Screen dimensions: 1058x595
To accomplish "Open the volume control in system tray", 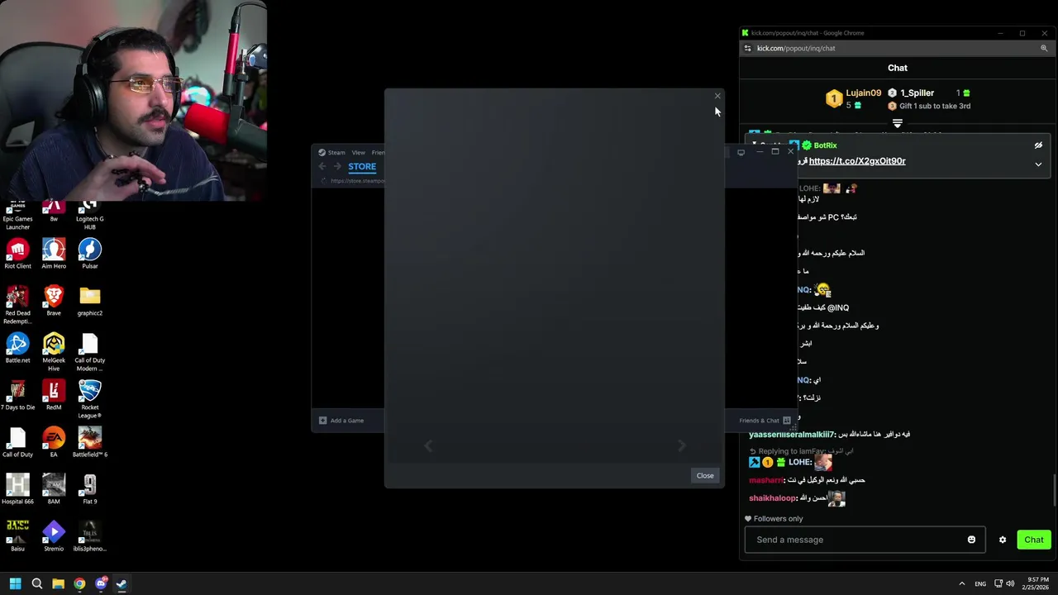I will coord(1010,584).
